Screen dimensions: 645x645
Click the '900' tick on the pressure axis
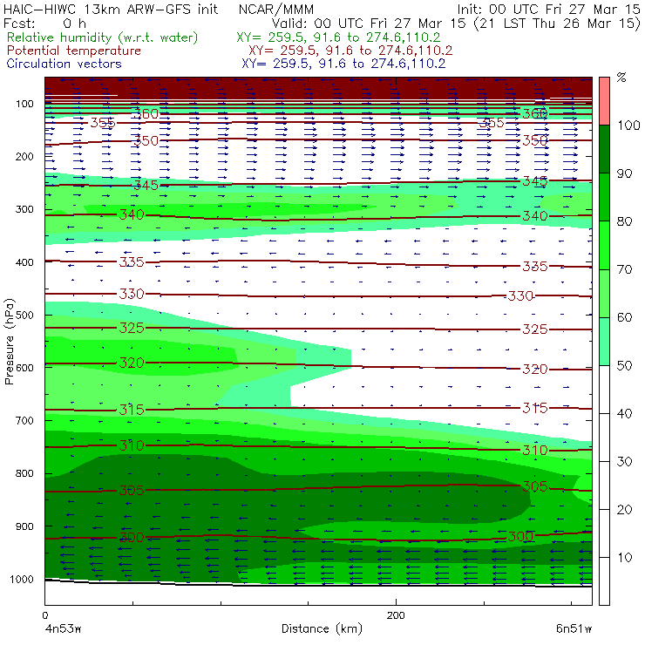[24, 526]
